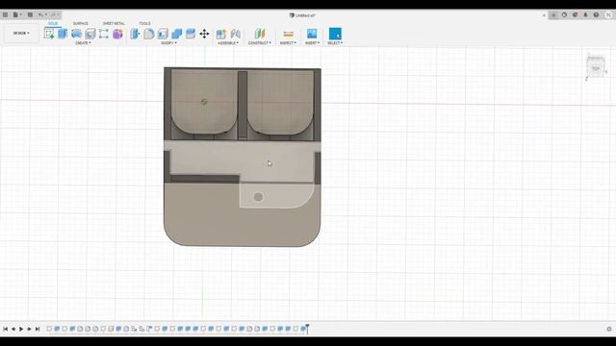Image resolution: width=616 pixels, height=346 pixels.
Task: Expand the SELECT menu dropdown
Action: (x=335, y=42)
